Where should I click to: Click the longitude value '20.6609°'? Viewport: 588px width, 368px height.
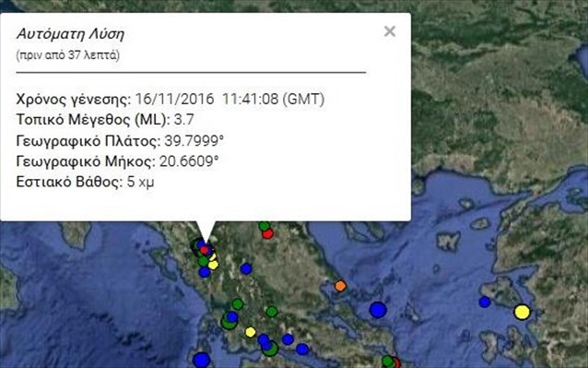pos(189,161)
